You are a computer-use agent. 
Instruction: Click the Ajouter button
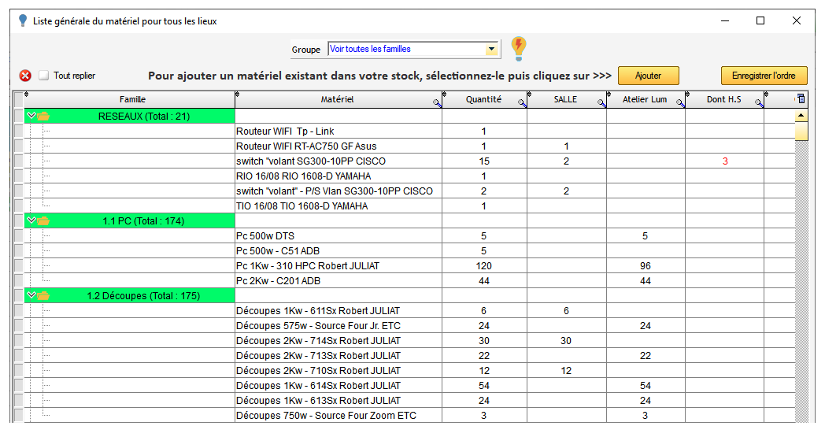point(648,76)
